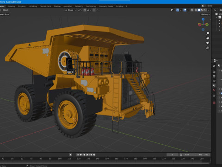Toggle viewport gizmos display
Viewport: 222px width, 167px height.
[x=178, y=10]
